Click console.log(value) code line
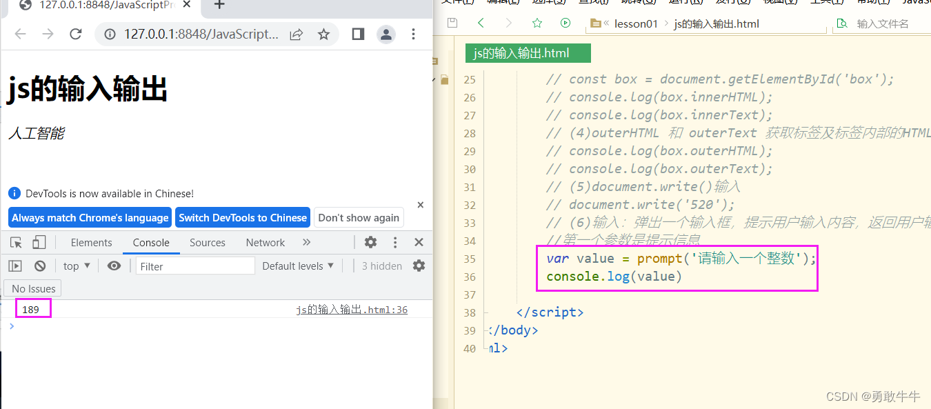The image size is (931, 409). (614, 277)
